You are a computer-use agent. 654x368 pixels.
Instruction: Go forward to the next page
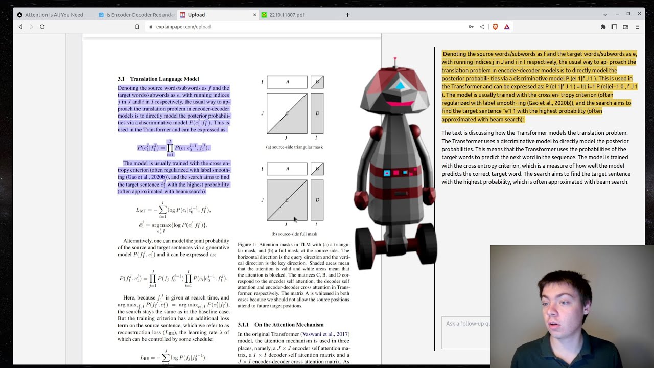[31, 27]
